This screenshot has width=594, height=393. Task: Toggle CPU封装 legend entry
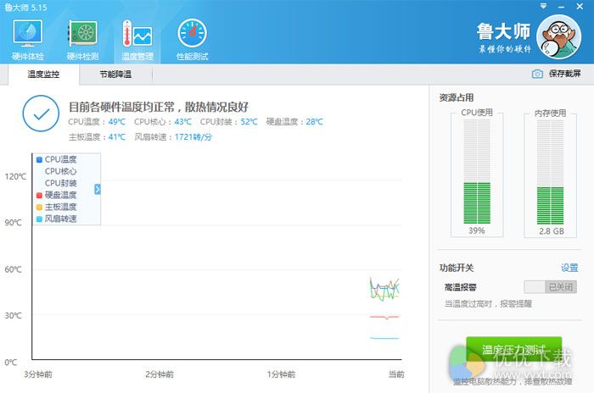[60, 183]
